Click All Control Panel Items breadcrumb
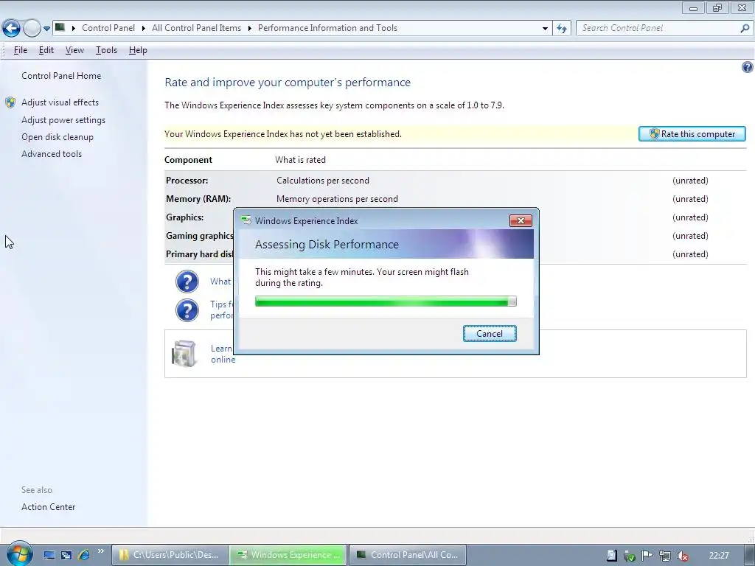The height and width of the screenshot is (566, 755). pos(196,28)
